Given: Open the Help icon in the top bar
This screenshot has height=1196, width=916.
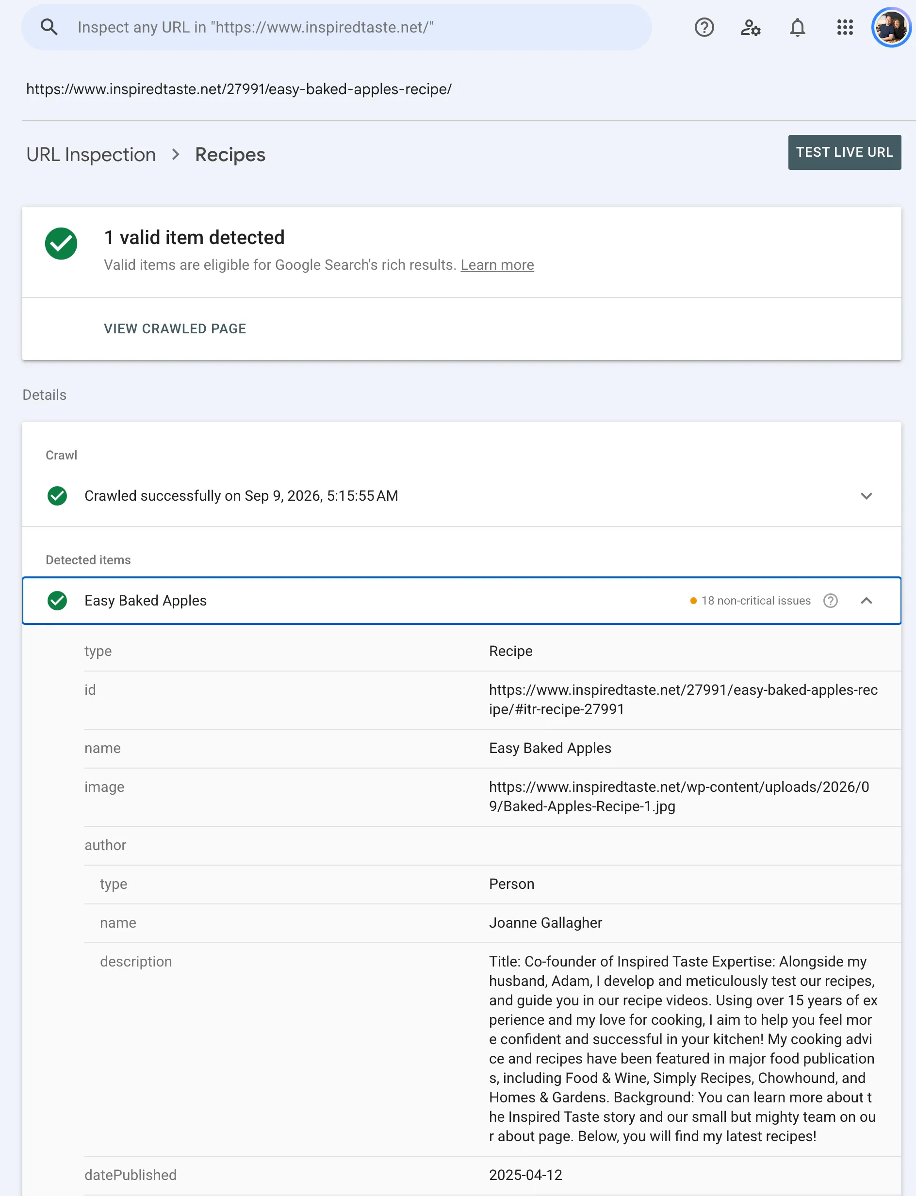Looking at the screenshot, I should 704,27.
